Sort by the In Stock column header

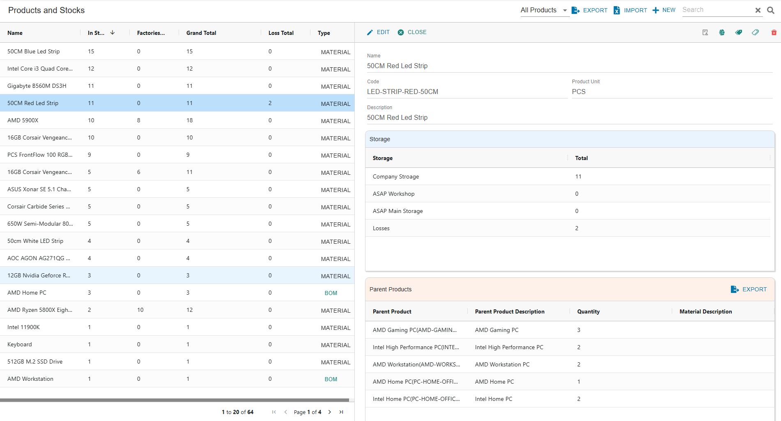click(x=96, y=33)
